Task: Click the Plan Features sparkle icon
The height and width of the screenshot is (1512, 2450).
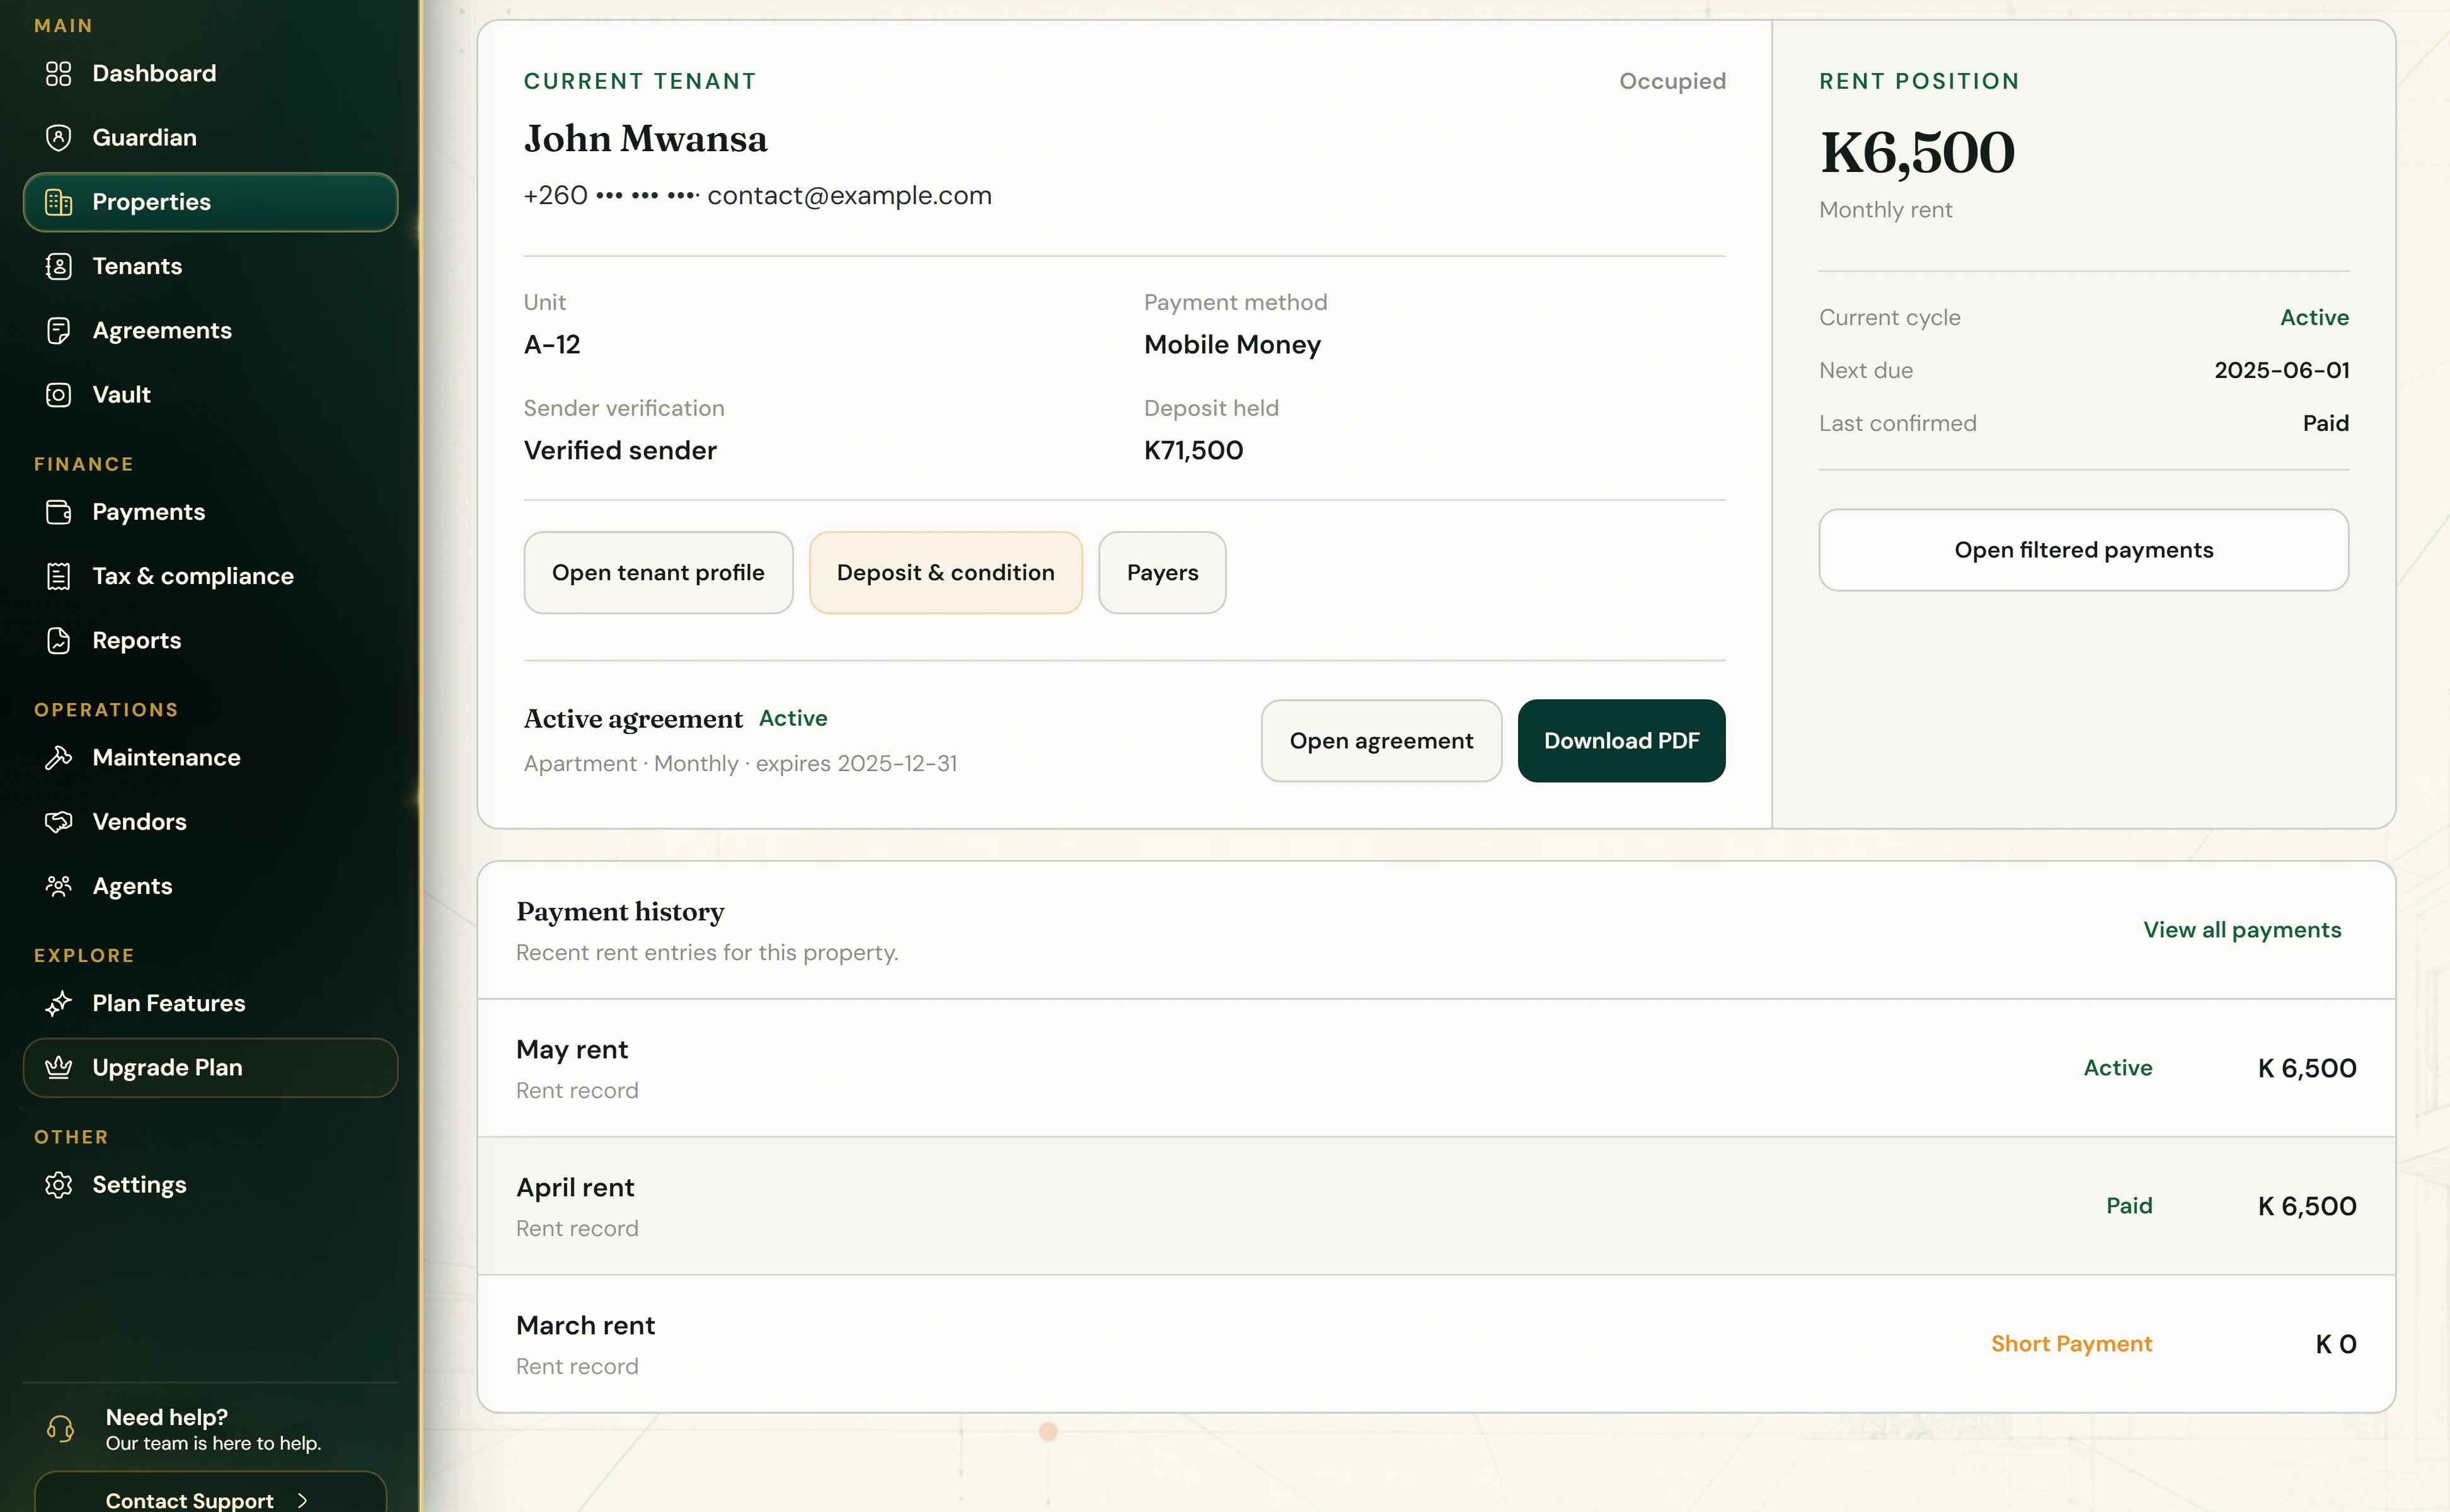Action: (59, 1003)
